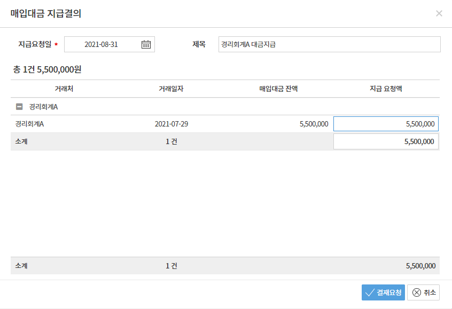Select the 경리회계A vendor cell in data row
The image size is (452, 309).
29,124
